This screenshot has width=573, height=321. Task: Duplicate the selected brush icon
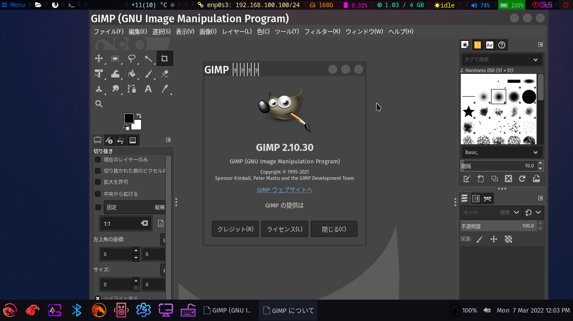(494, 179)
